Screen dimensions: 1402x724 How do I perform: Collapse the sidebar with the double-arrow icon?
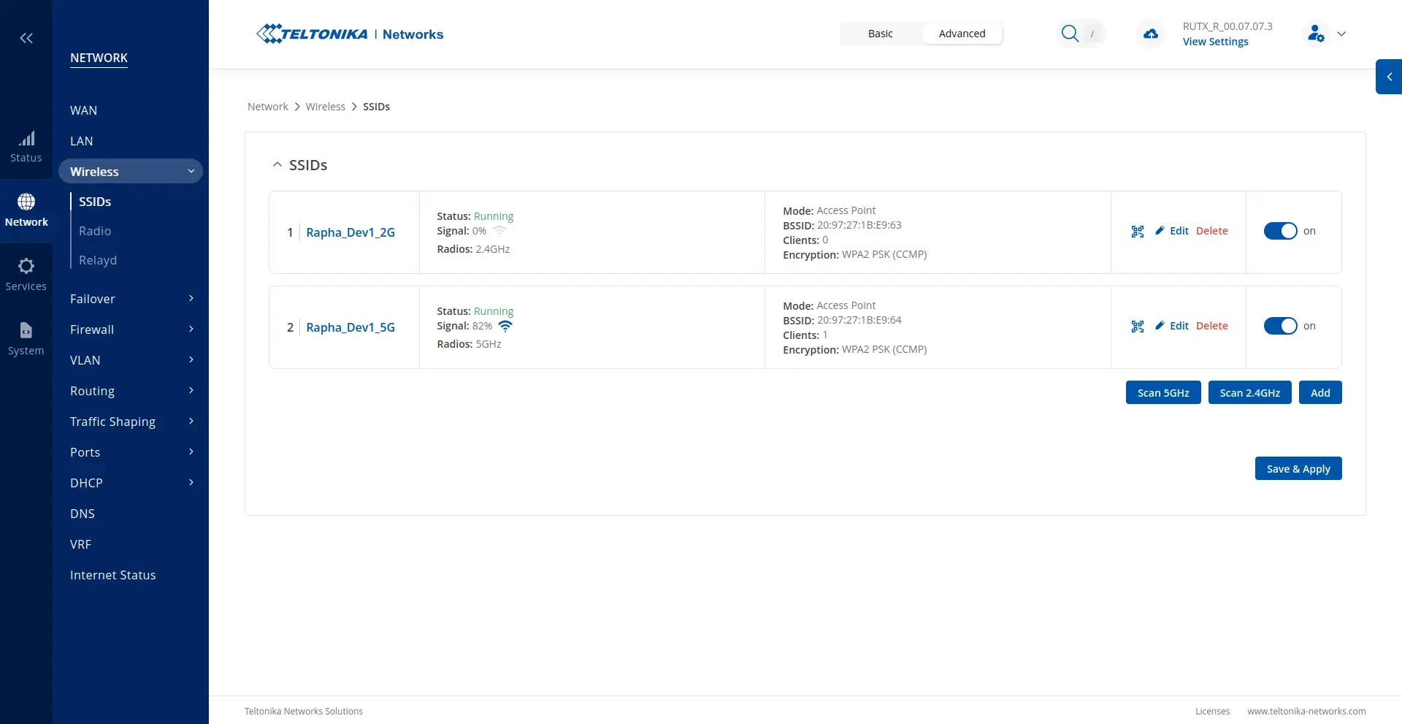tap(26, 38)
